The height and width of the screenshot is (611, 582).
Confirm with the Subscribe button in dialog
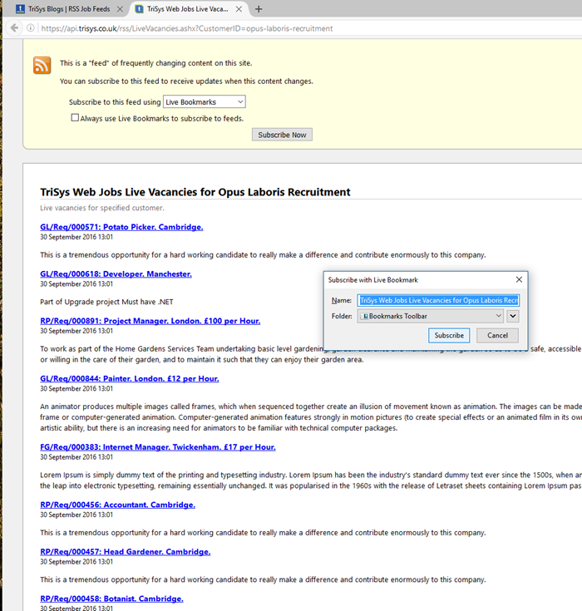(x=449, y=336)
